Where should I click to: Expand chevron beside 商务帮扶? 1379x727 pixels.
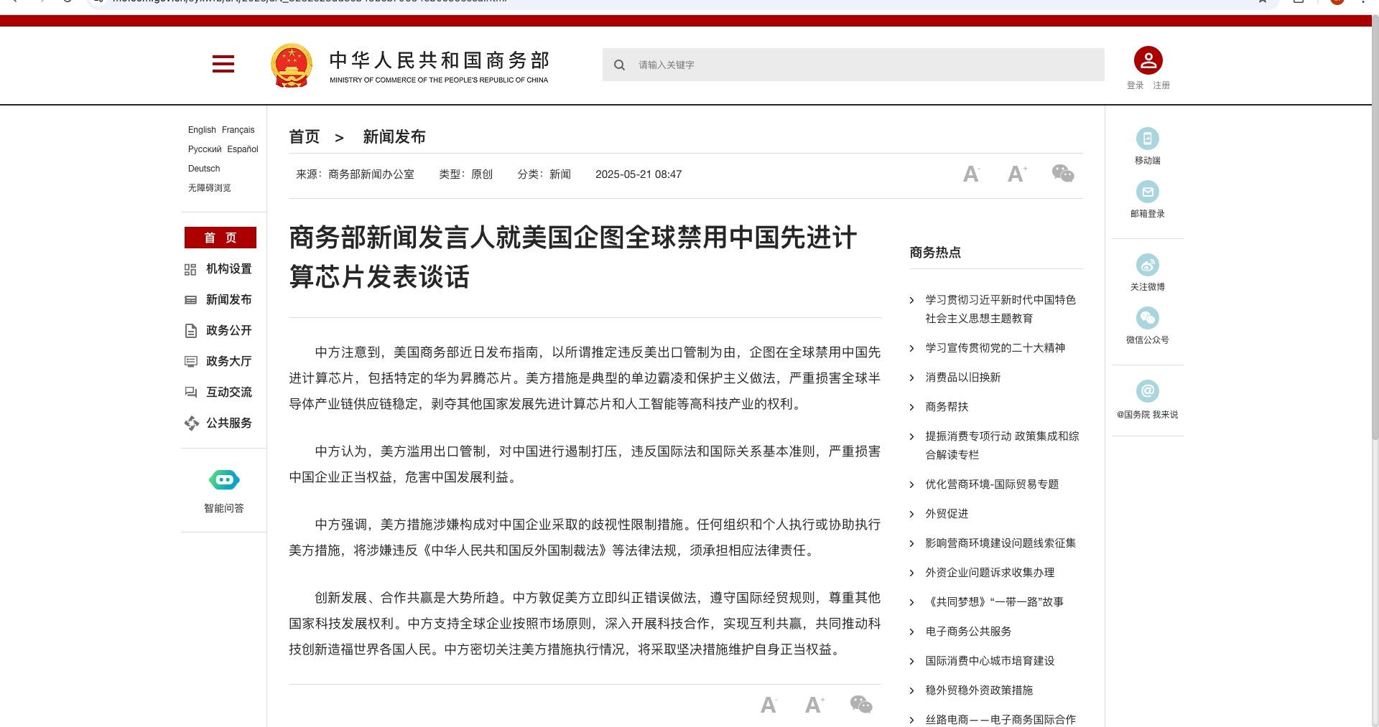(911, 407)
